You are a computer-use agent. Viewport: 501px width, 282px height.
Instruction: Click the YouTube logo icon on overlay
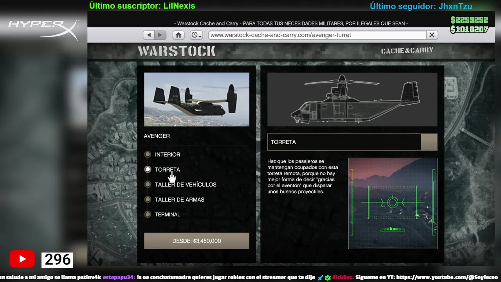pyautogui.click(x=22, y=259)
